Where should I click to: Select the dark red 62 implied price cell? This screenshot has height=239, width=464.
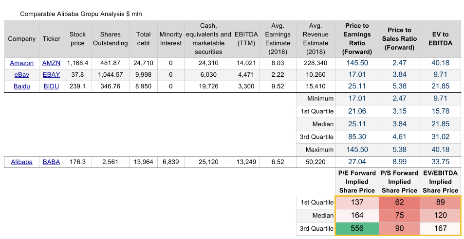point(399,203)
